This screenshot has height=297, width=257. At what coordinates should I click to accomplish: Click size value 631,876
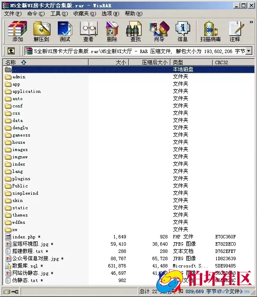[117, 266]
